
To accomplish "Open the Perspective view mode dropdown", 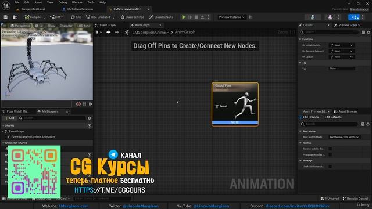I will coord(21,26).
